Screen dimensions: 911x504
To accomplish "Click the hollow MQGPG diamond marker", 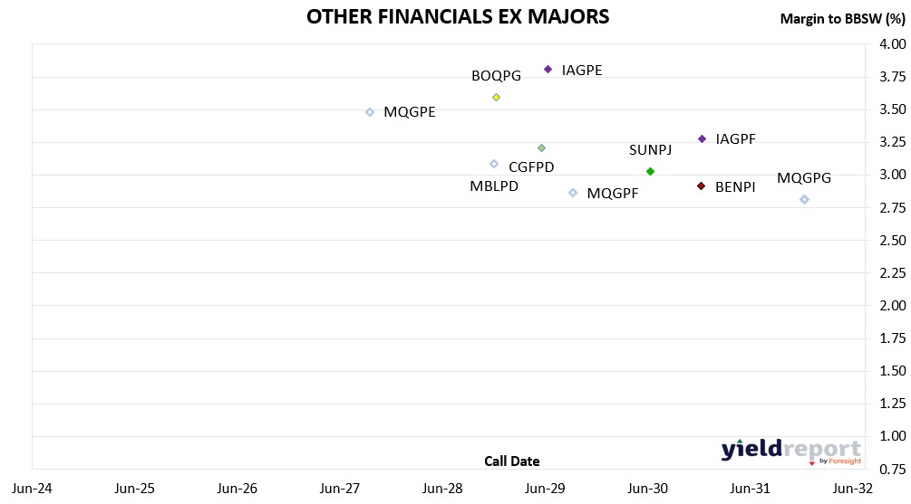I will tap(804, 199).
